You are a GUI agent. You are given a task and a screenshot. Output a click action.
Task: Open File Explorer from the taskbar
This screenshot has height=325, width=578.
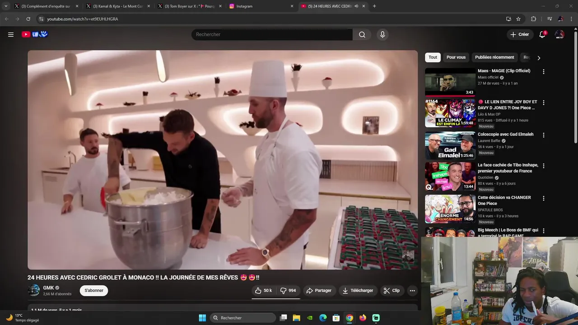tap(296, 318)
